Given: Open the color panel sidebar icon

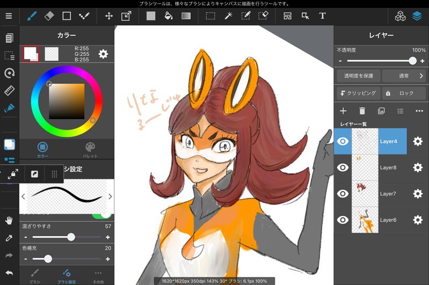Looking at the screenshot, I should point(9,144).
